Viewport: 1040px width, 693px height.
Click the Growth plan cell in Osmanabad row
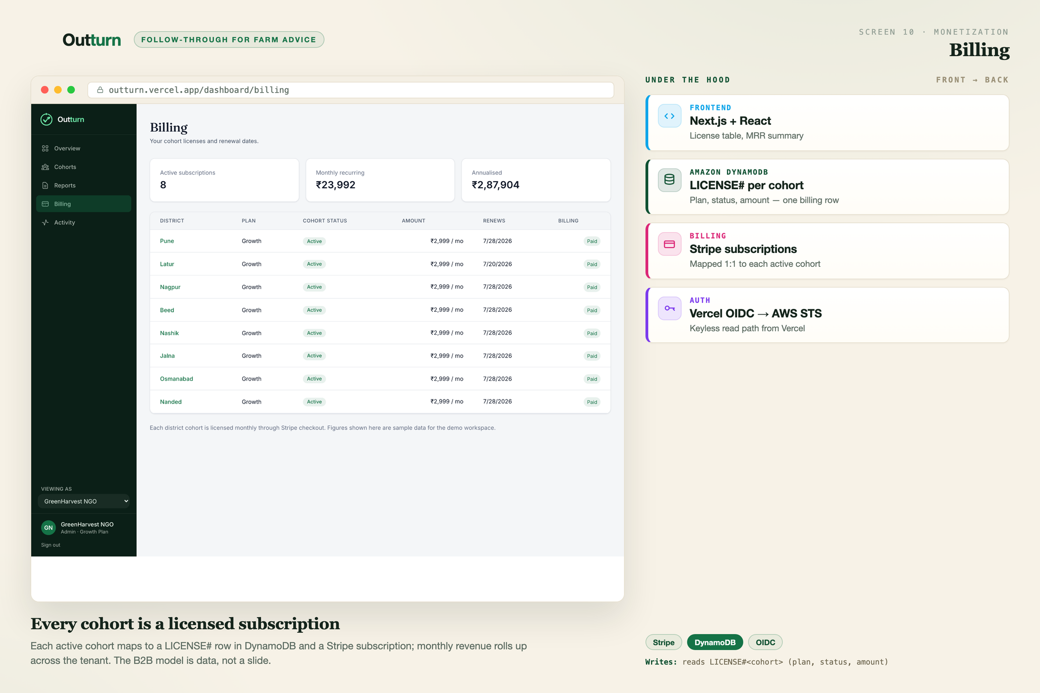[x=252, y=379]
